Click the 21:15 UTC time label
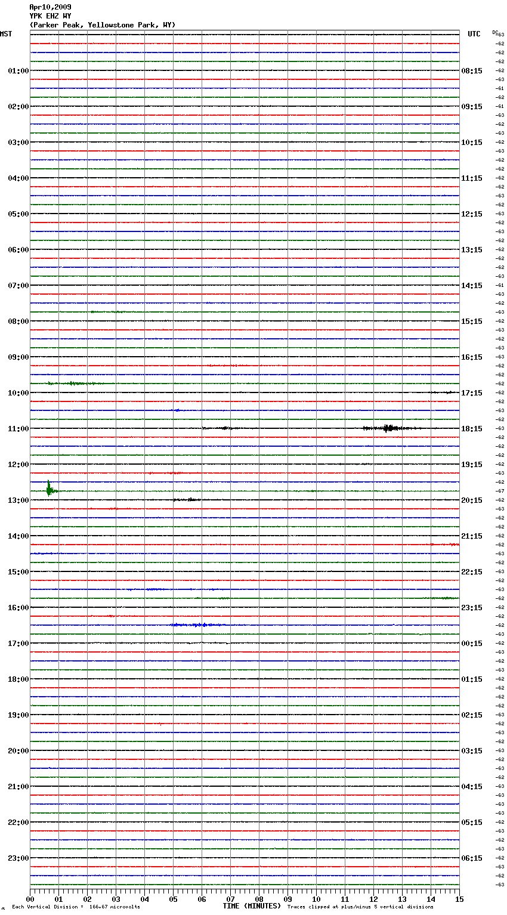 472,536
